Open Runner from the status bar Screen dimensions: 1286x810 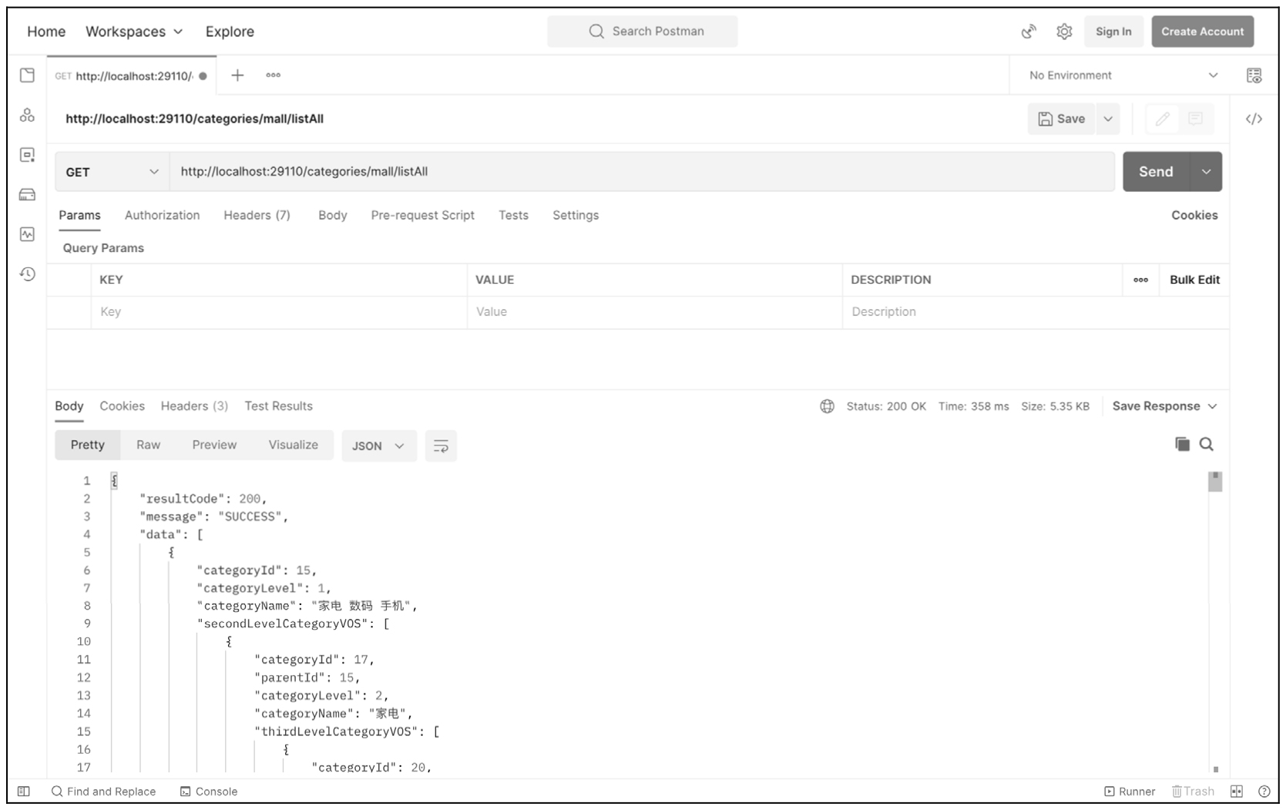click(x=1130, y=792)
